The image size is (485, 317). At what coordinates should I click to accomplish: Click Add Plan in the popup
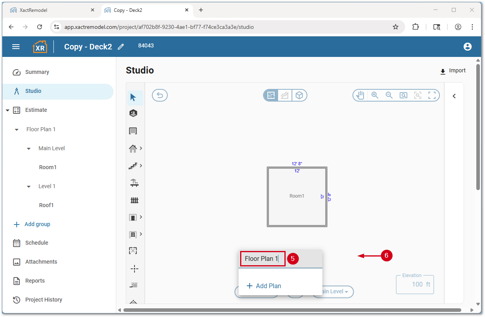click(264, 286)
